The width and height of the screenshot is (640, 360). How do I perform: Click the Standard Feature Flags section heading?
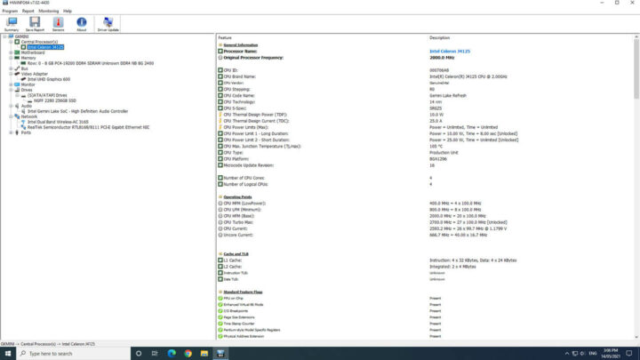(x=243, y=292)
